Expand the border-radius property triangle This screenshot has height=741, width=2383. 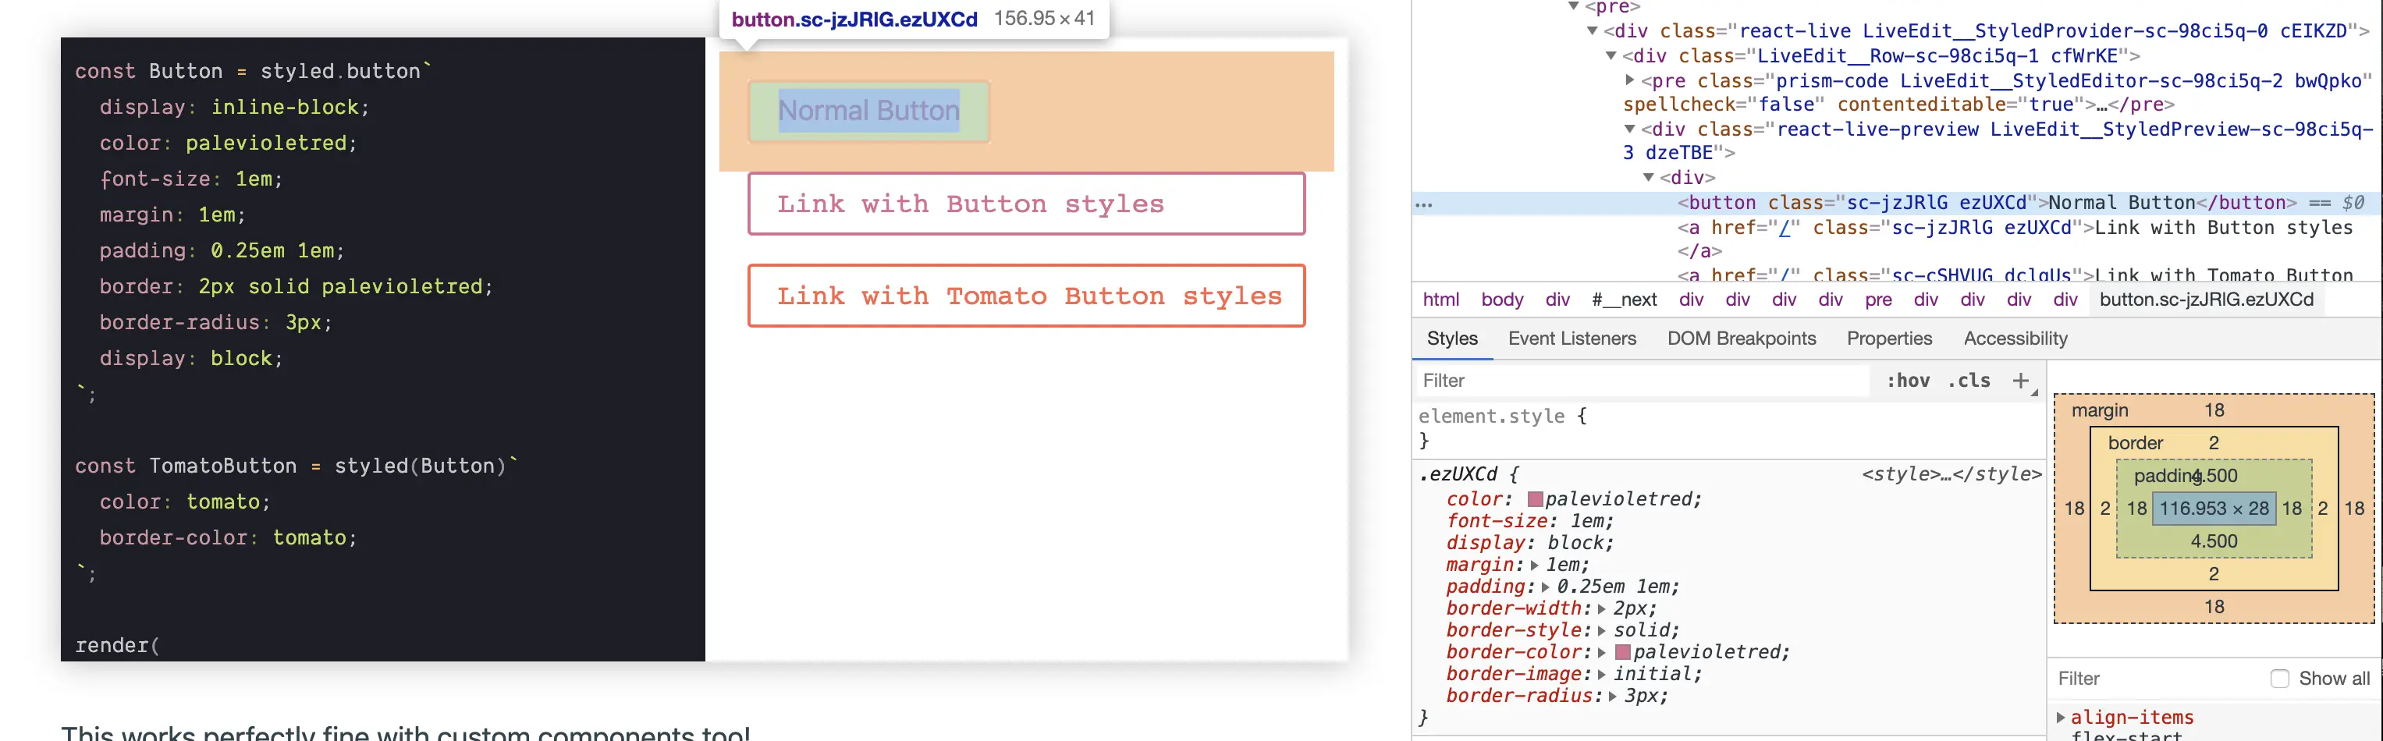[1612, 697]
